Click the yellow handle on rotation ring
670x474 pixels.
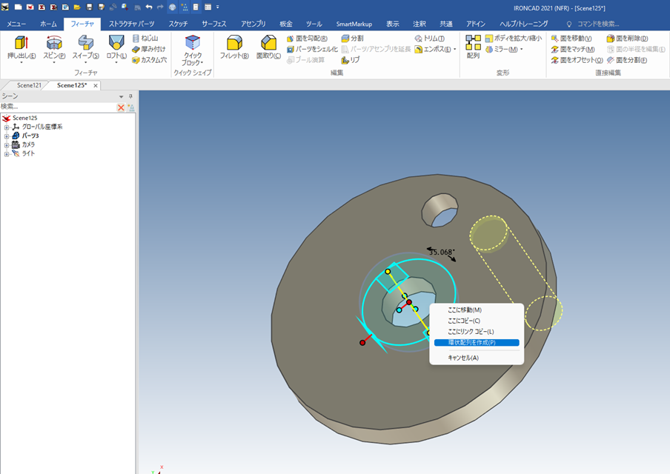pos(388,272)
